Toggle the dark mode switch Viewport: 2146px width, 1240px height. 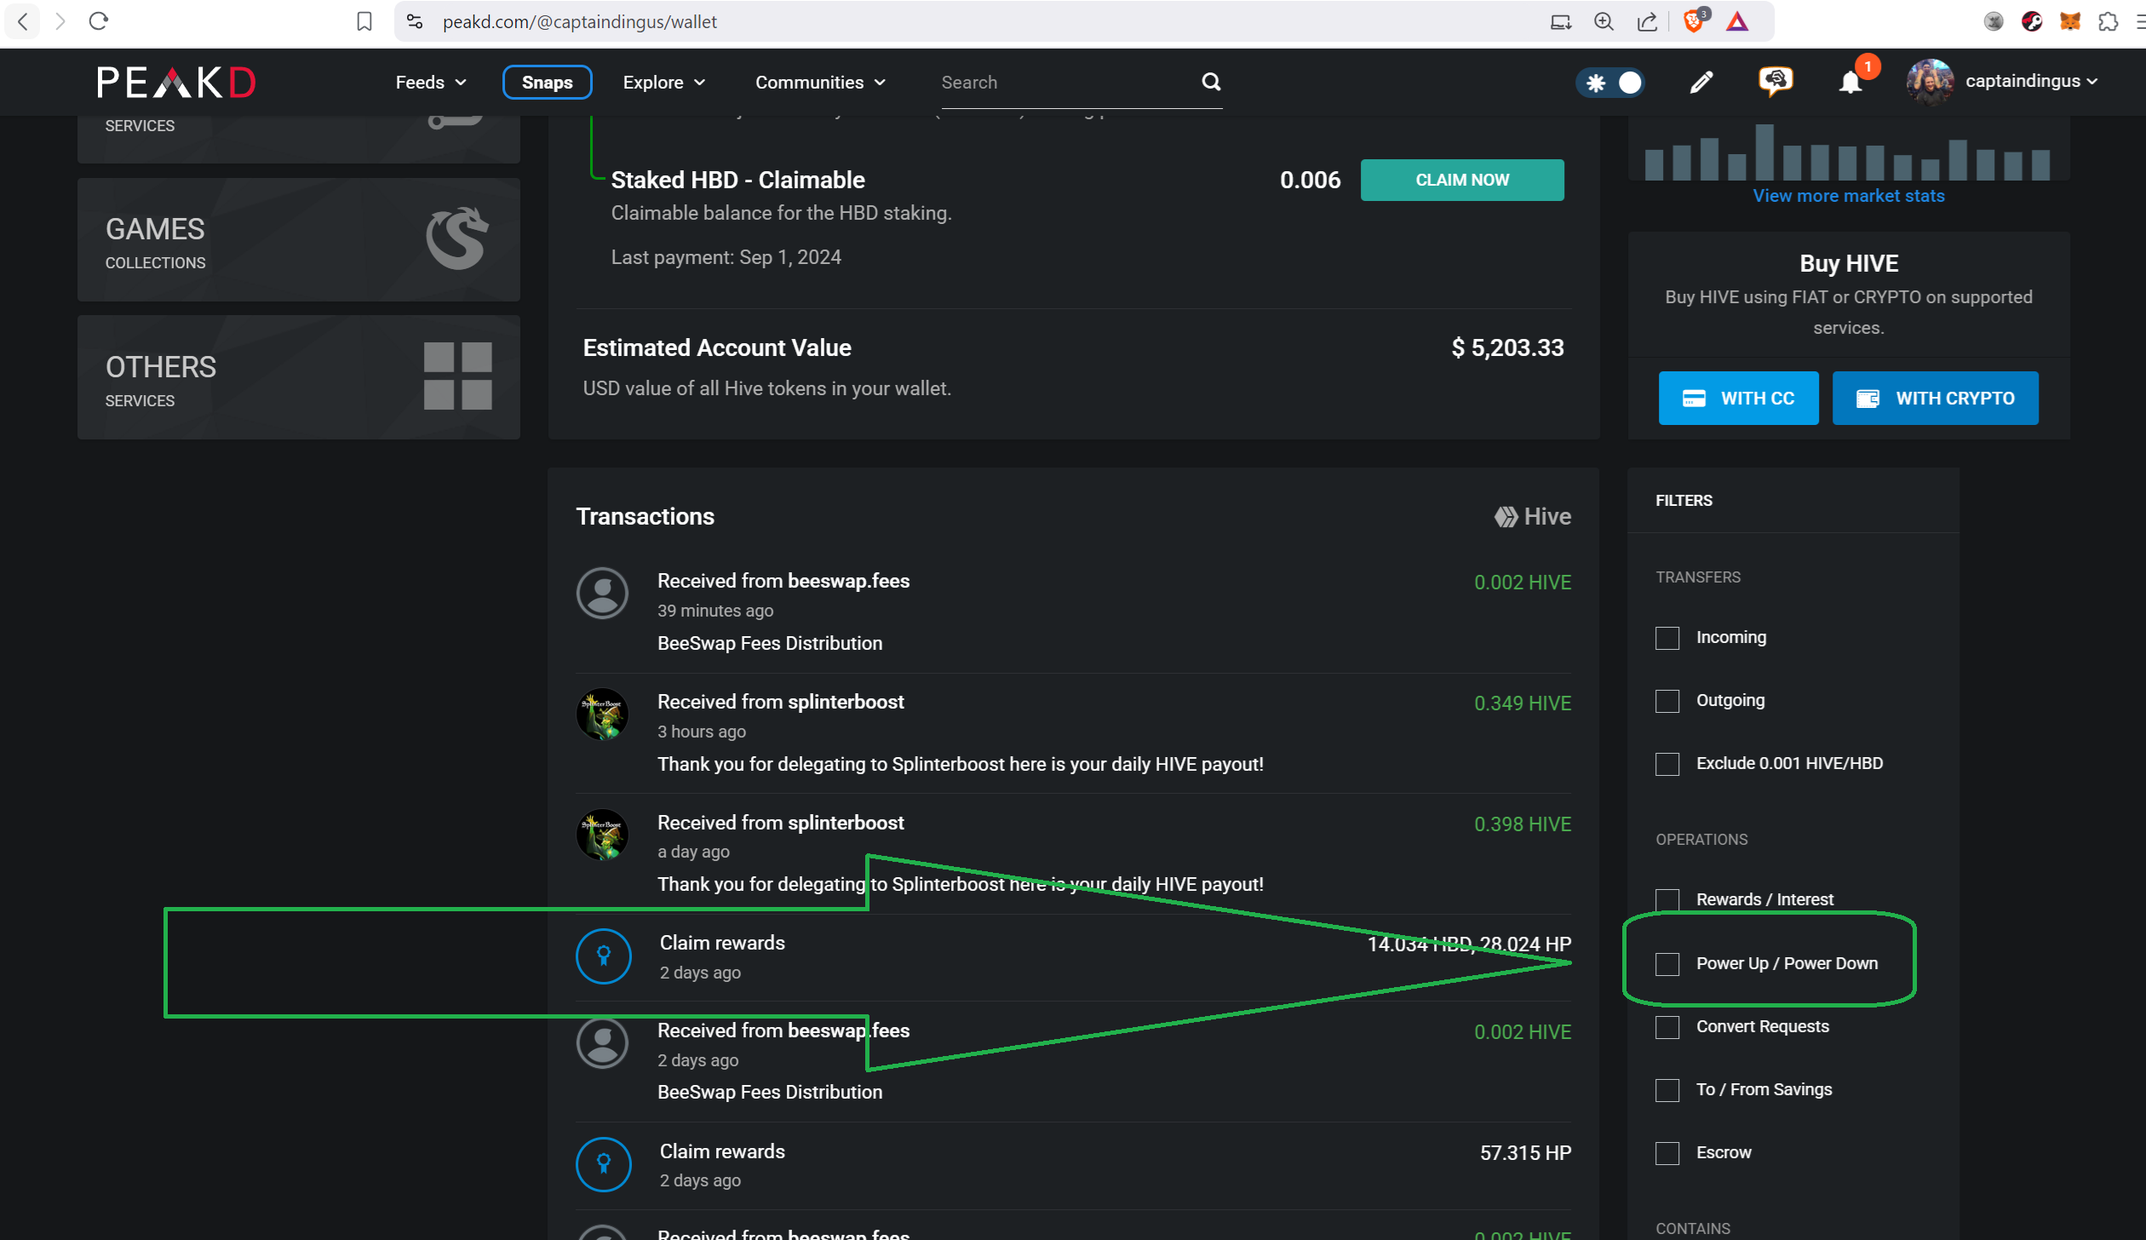pyautogui.click(x=1611, y=83)
